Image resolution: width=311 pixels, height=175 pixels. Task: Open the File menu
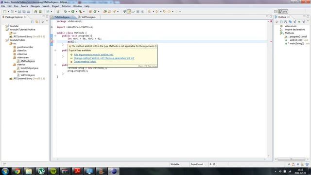tap(3, 6)
